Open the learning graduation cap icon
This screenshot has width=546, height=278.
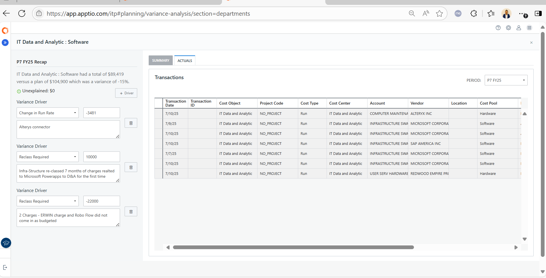[6, 243]
